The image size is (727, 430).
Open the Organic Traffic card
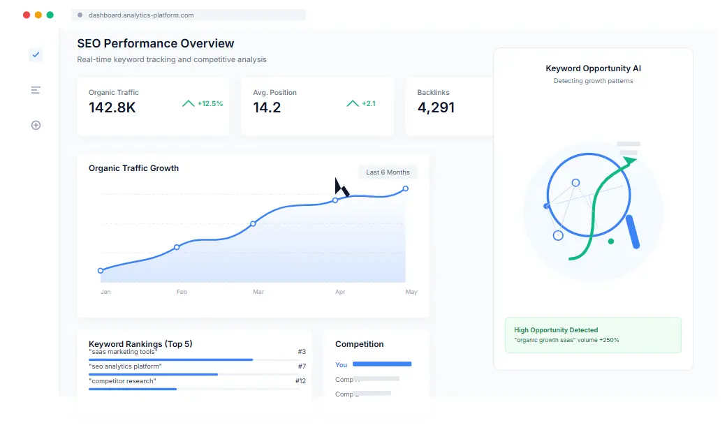153,106
